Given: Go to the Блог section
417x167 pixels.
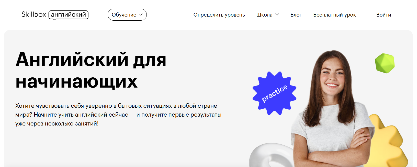Looking at the screenshot, I should [296, 15].
